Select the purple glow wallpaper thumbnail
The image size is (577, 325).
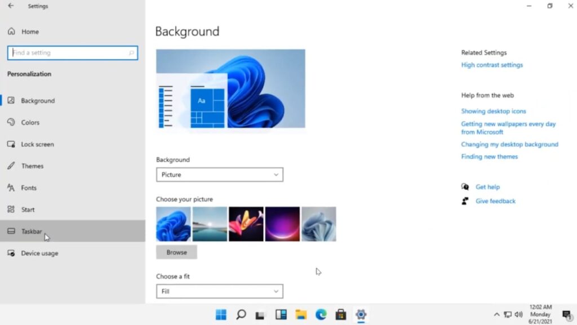(283, 224)
